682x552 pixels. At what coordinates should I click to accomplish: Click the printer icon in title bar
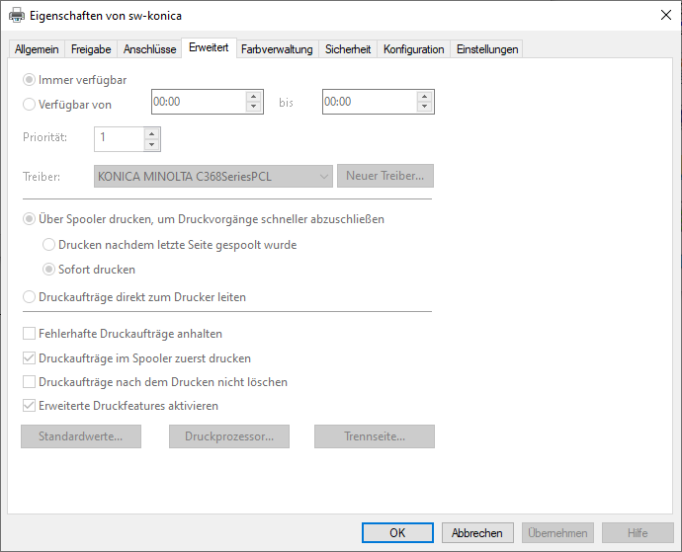point(18,16)
